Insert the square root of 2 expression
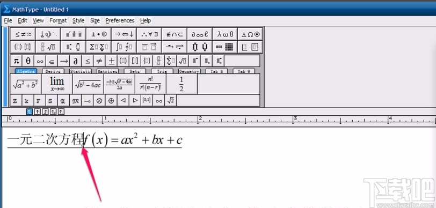 tap(170, 101)
